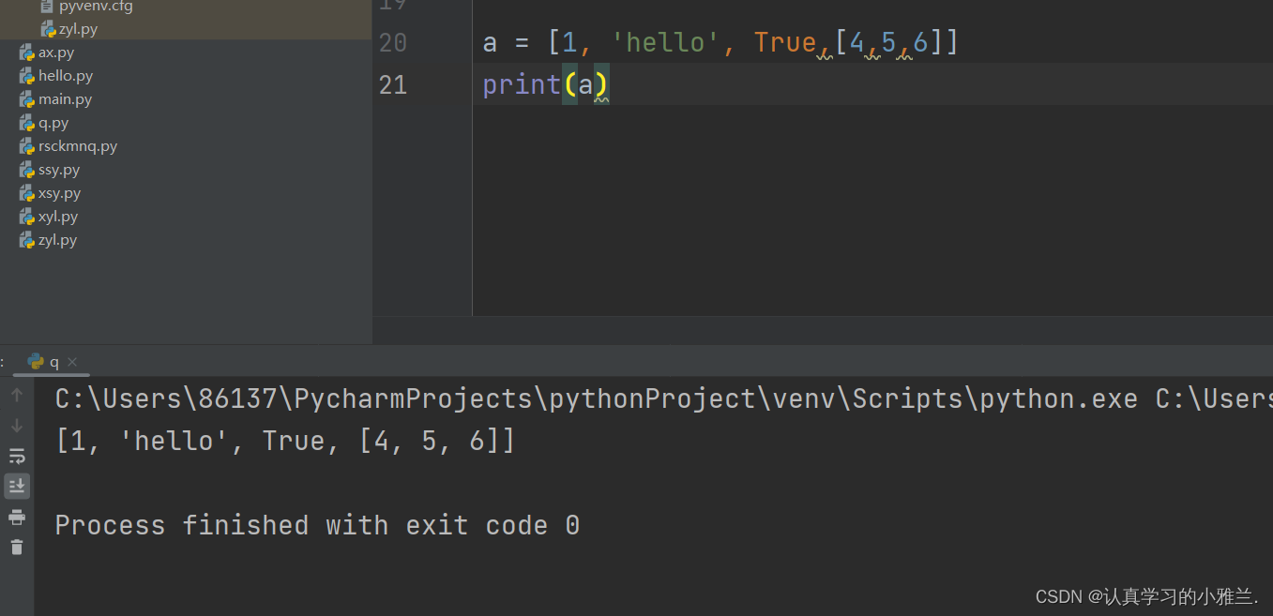Click line number 20 in the gutter
Viewport: 1273px width, 616px height.
coord(393,42)
